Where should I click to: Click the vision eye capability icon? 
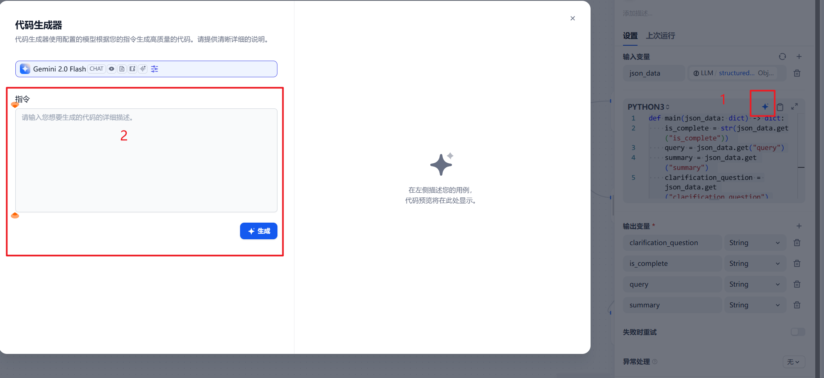(112, 69)
